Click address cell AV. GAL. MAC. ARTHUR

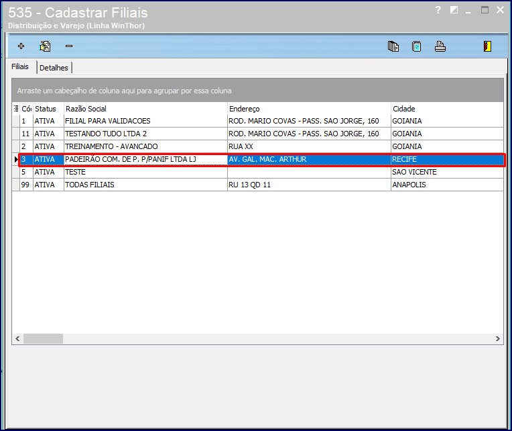(x=309, y=160)
